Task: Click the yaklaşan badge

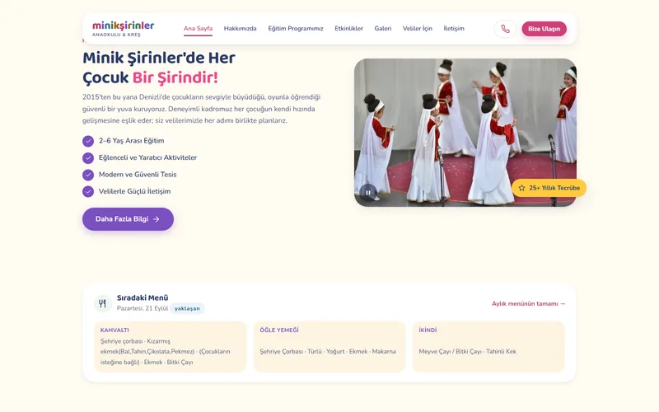Action: coord(187,308)
